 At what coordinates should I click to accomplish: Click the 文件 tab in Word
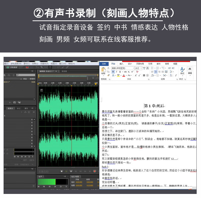tap(104, 64)
